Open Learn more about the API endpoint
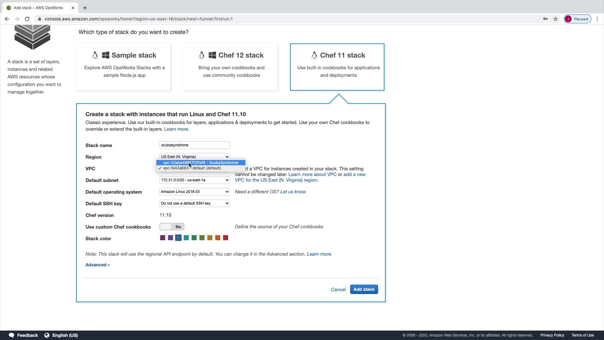Screen dimensions: 604x340 pos(319,254)
